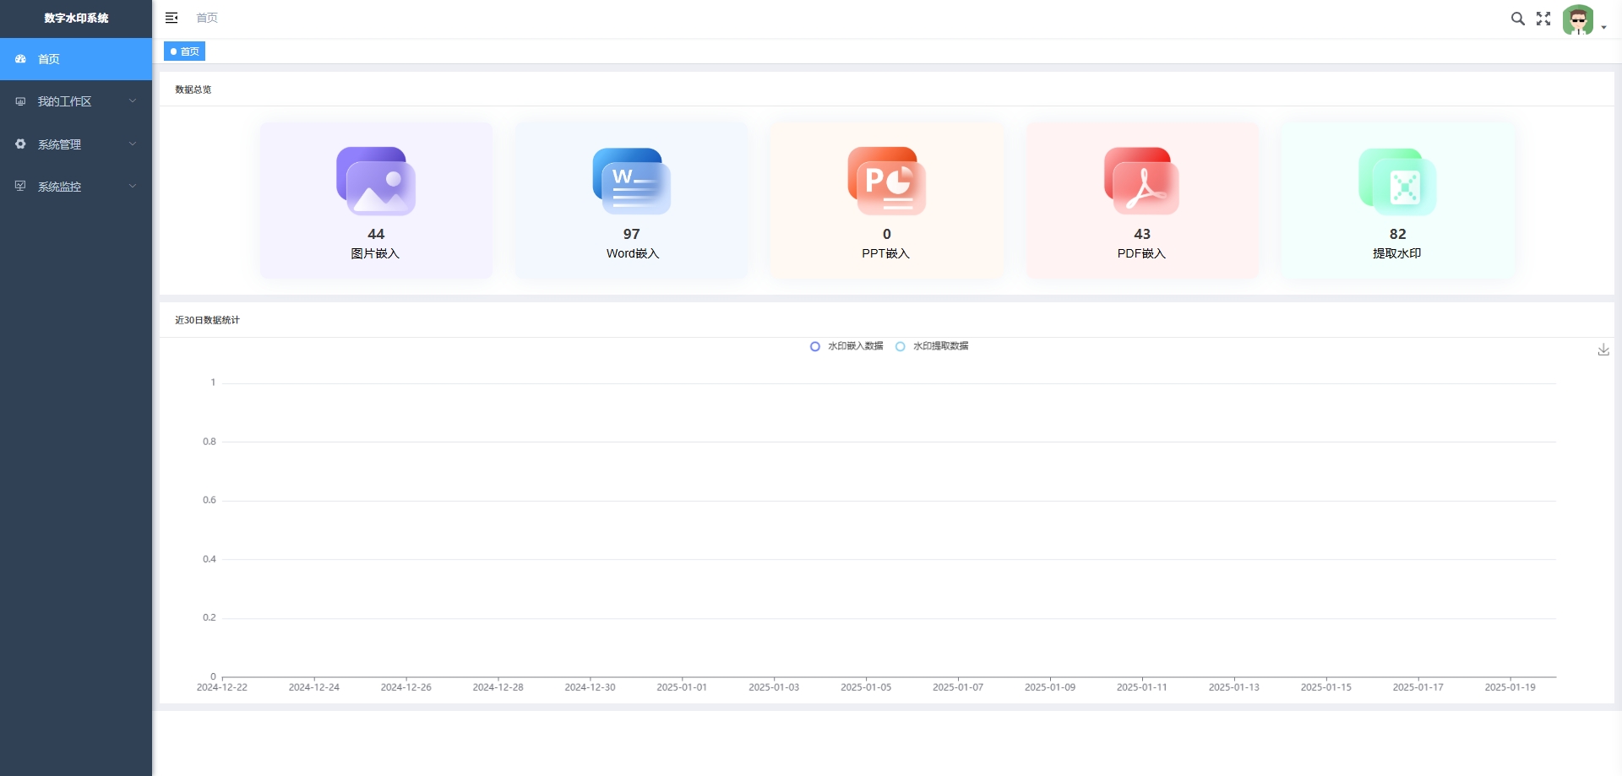Viewport: 1622px width, 776px height.
Task: Open the search magnifier icon
Action: coord(1517,19)
